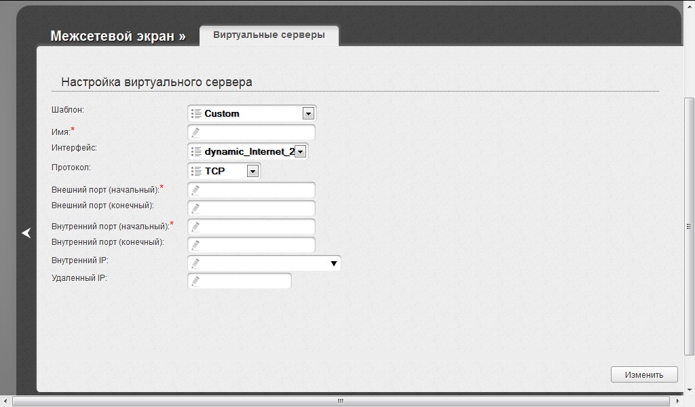Click the horizontal scrollbar thumb

pyautogui.click(x=339, y=402)
